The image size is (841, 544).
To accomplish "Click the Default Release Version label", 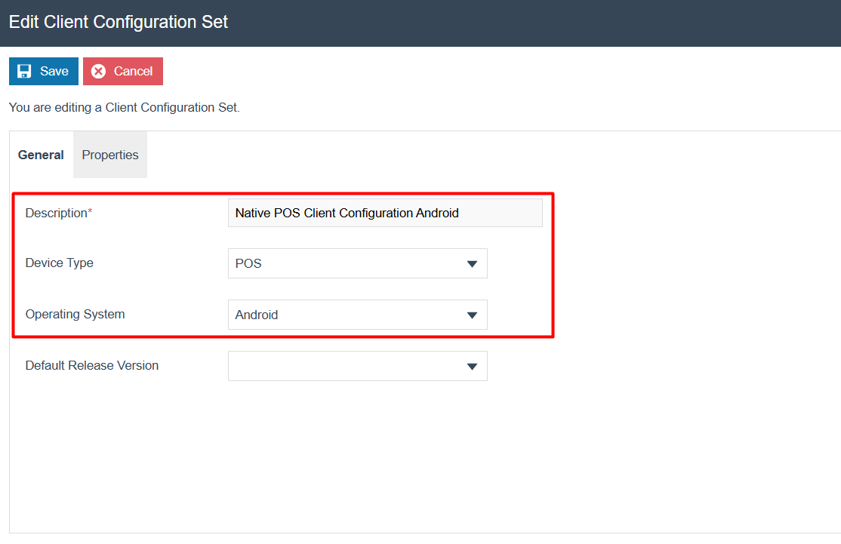I will [91, 365].
